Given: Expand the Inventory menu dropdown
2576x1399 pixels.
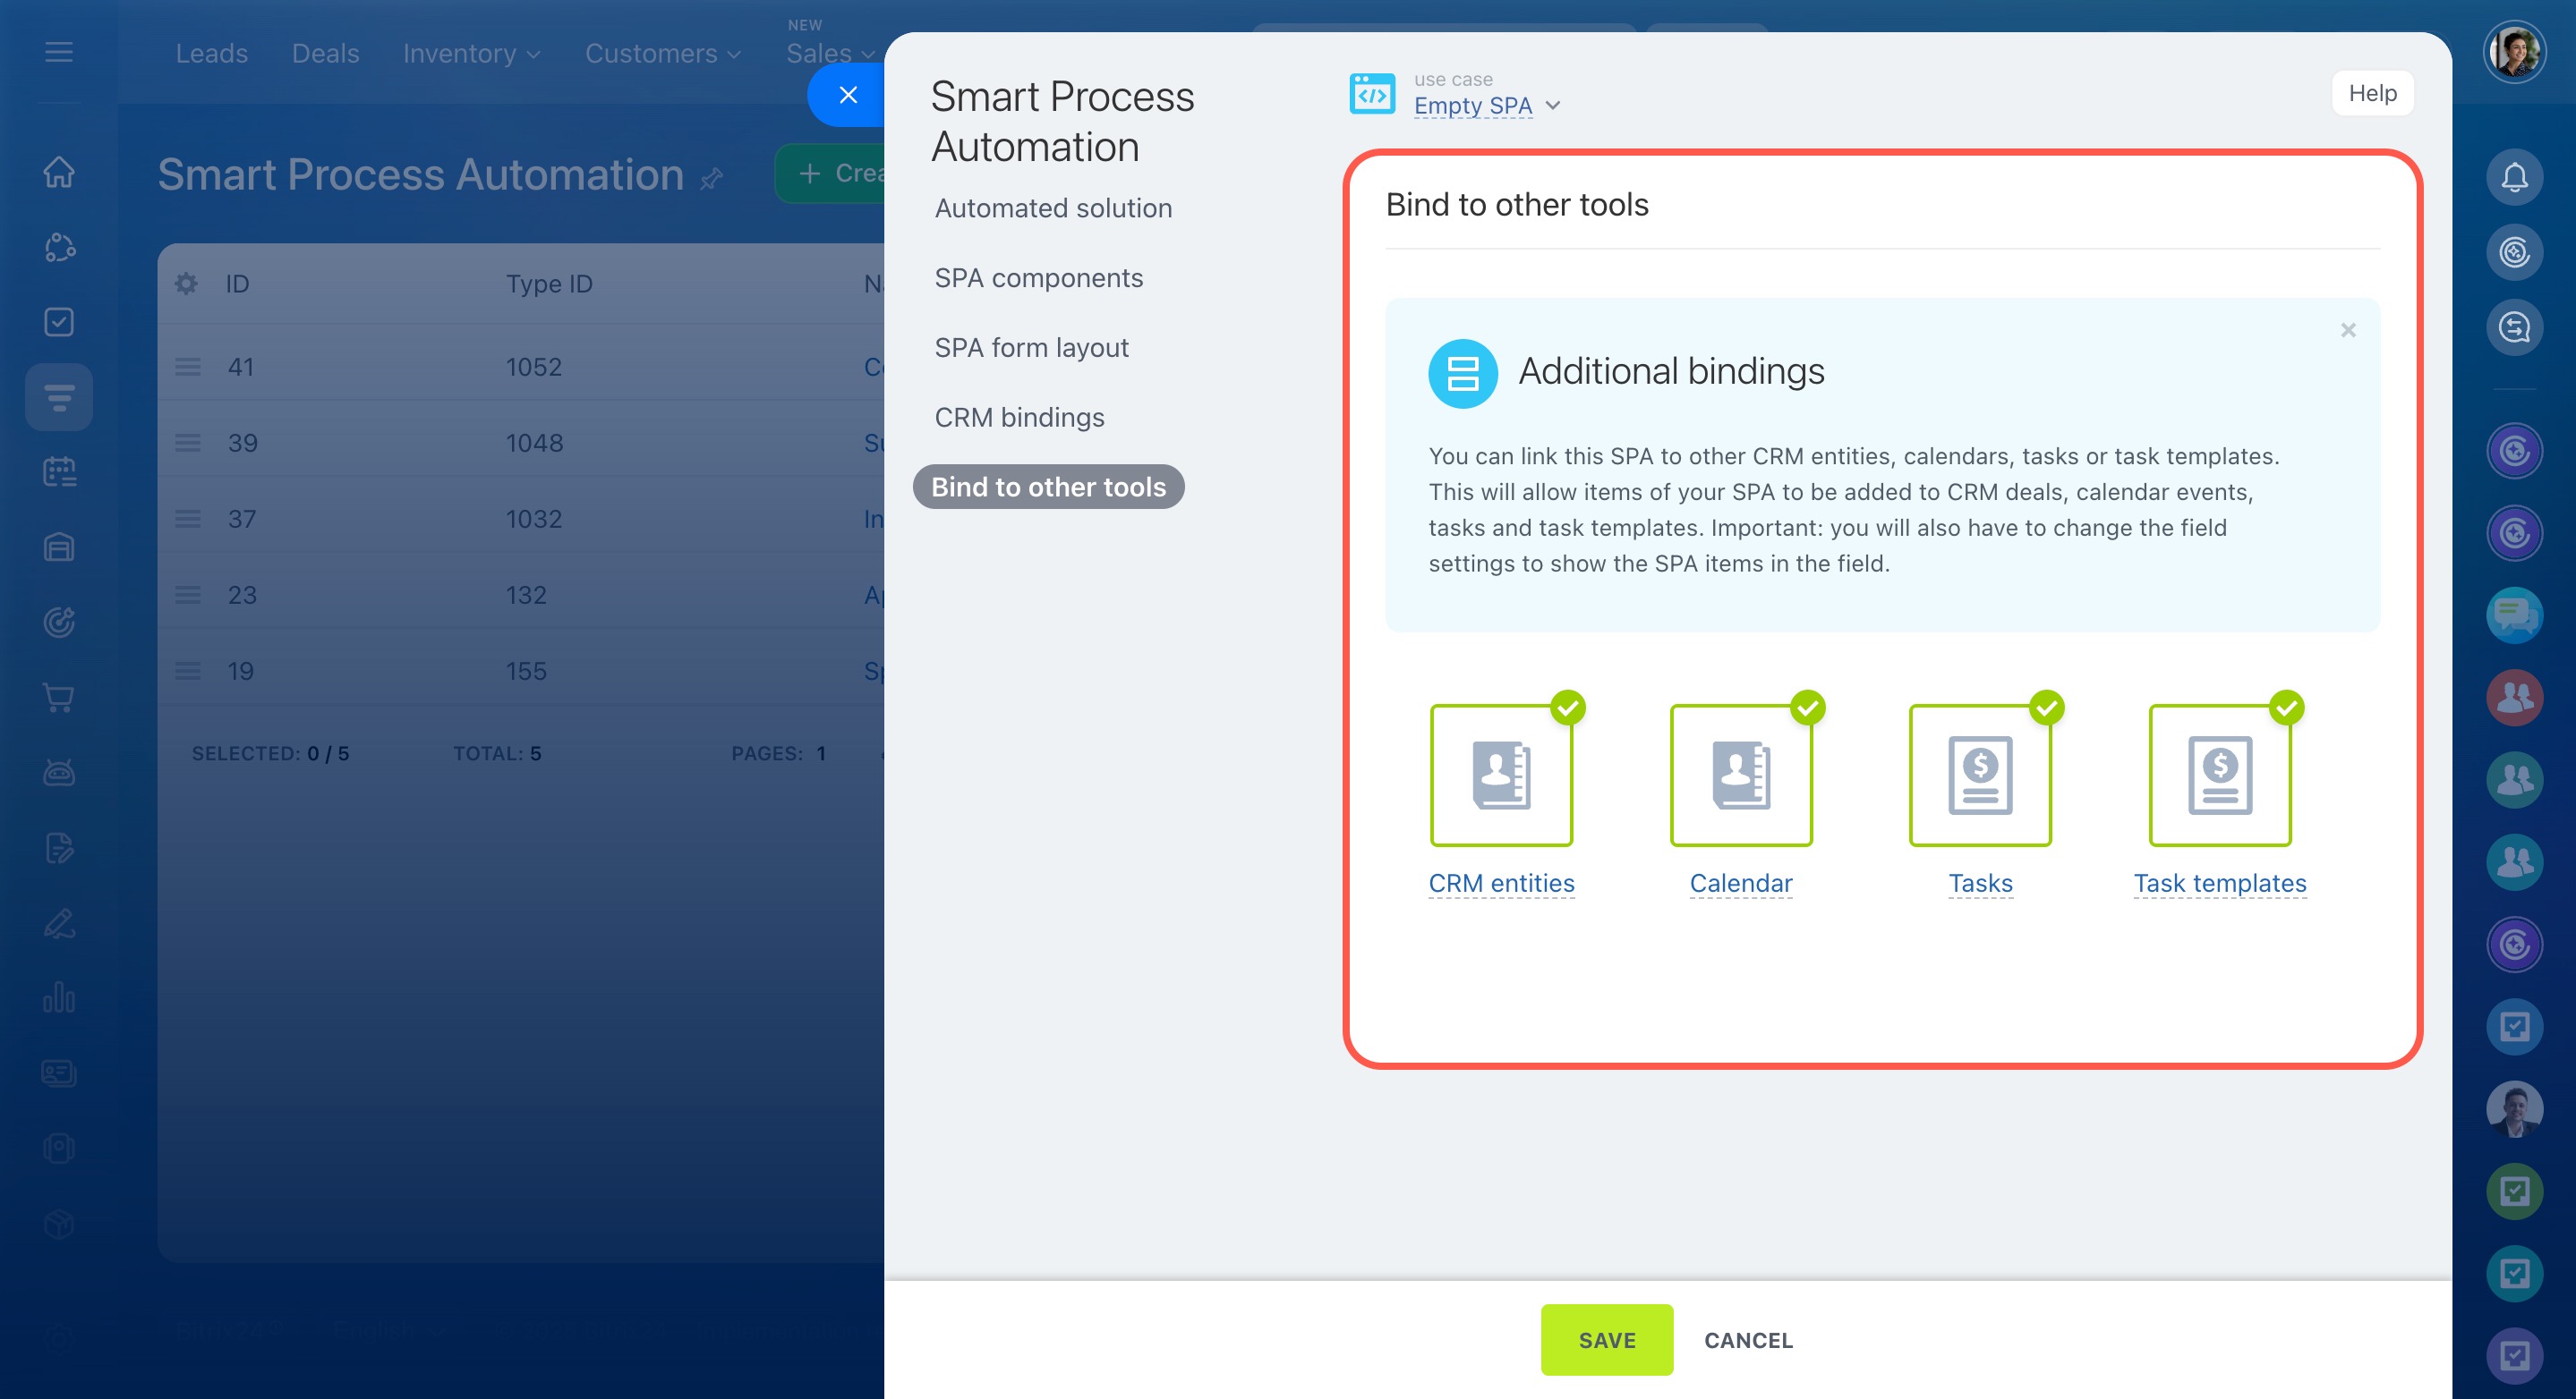Looking at the screenshot, I should click(471, 54).
